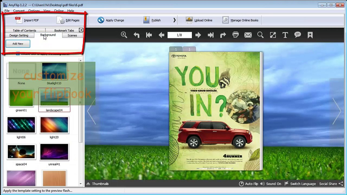Click Apply Change button
The width and height of the screenshot is (347, 195).
[x=111, y=20]
